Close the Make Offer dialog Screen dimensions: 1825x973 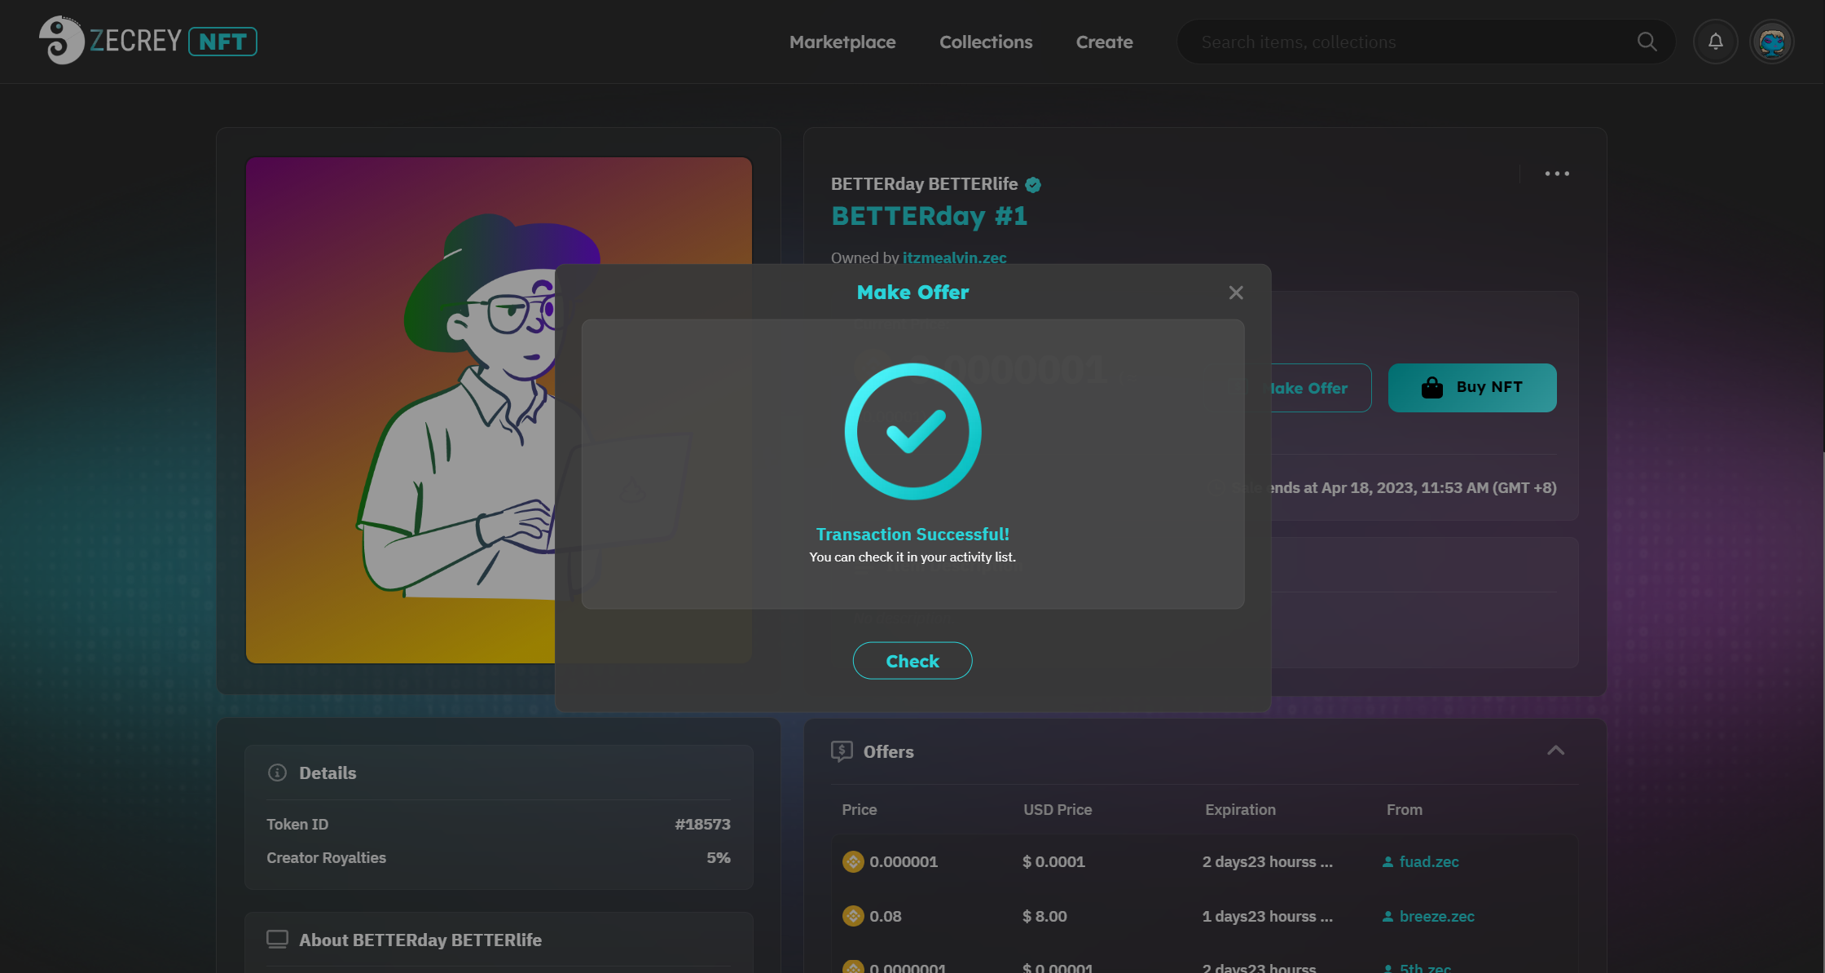(x=1235, y=293)
